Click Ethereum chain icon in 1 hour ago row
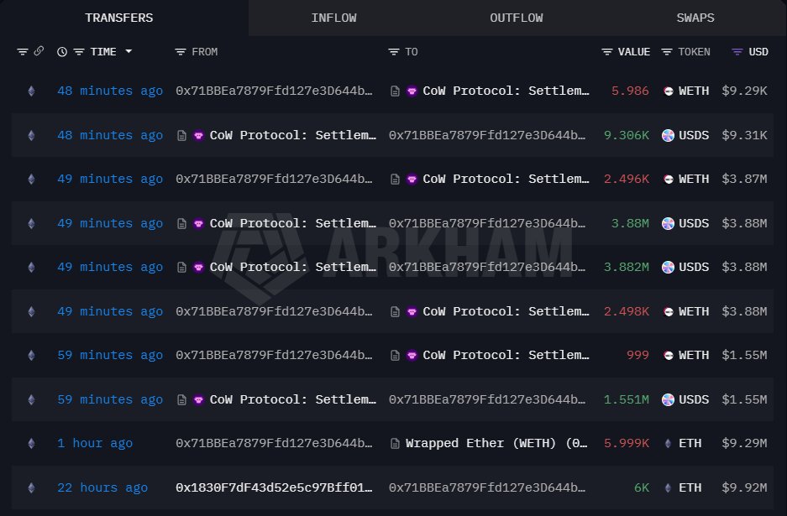The width and height of the screenshot is (787, 516). pyautogui.click(x=31, y=443)
